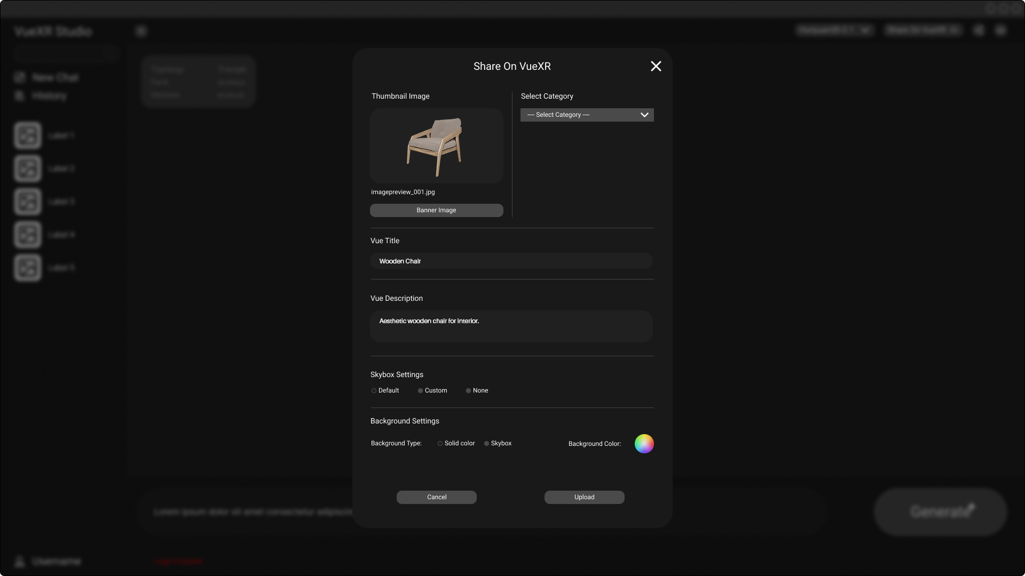1025x576 pixels.
Task: Open the sidebar hamburger menu
Action: [141, 31]
